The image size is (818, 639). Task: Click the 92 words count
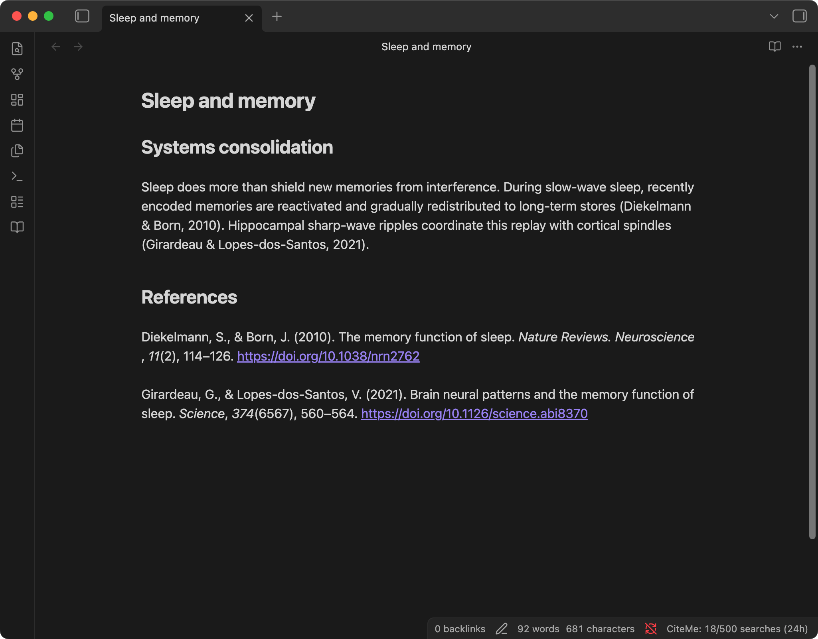tap(538, 629)
